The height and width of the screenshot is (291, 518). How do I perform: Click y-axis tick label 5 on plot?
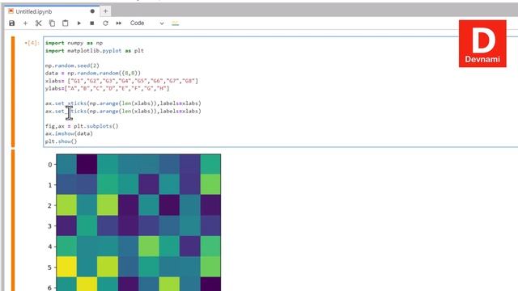(50, 268)
